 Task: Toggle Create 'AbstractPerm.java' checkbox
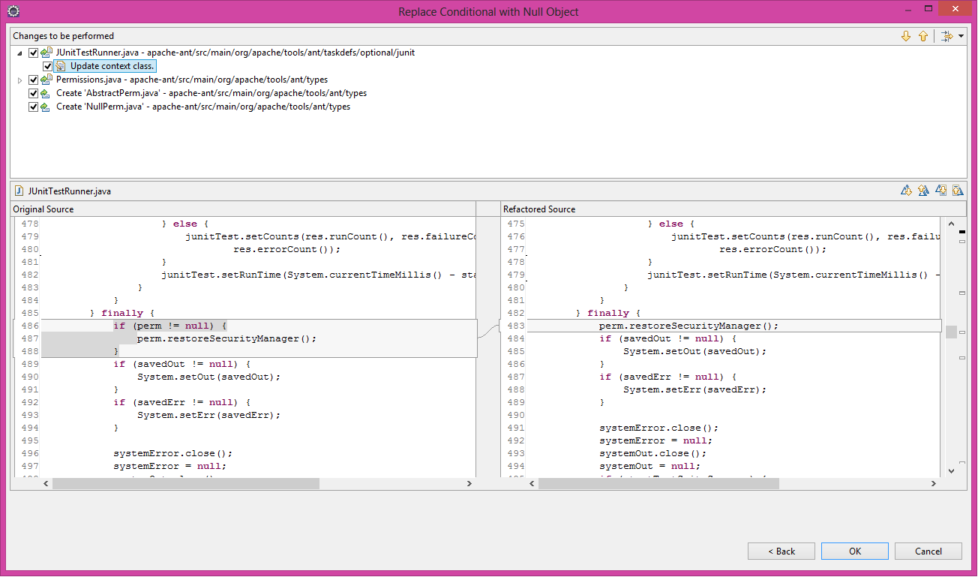[33, 93]
